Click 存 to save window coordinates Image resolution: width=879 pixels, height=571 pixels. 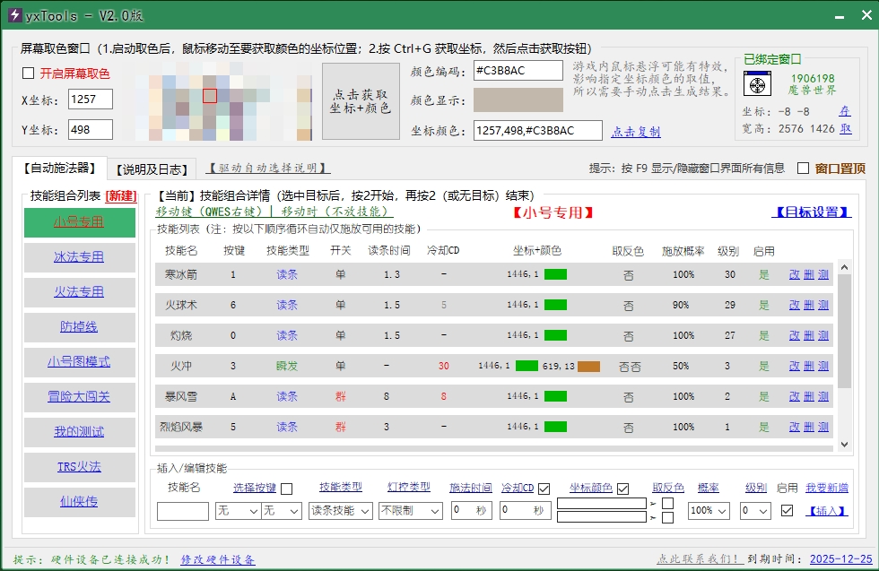(x=844, y=112)
